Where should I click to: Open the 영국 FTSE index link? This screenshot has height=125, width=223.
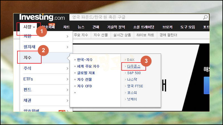[x=135, y=86]
